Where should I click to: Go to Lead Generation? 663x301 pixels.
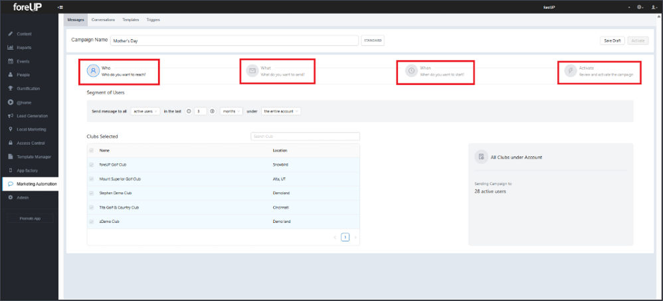point(32,115)
